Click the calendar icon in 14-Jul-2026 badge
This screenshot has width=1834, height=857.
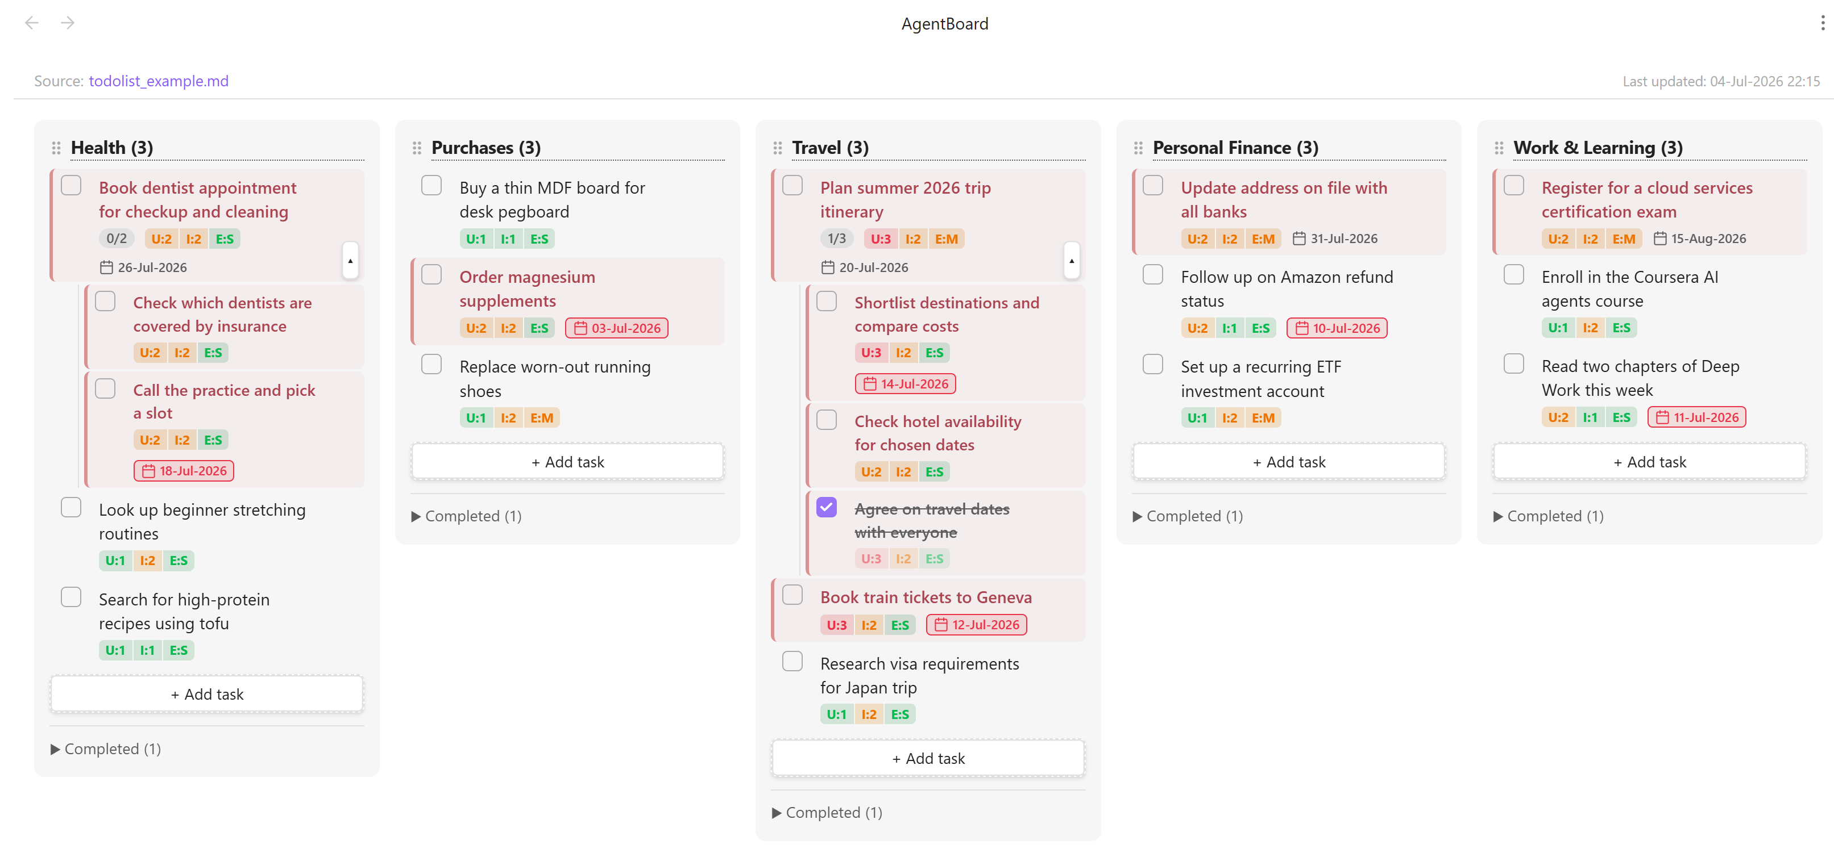click(869, 384)
